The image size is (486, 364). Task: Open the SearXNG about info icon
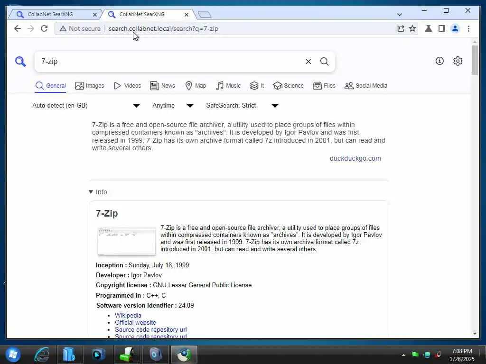click(x=439, y=61)
